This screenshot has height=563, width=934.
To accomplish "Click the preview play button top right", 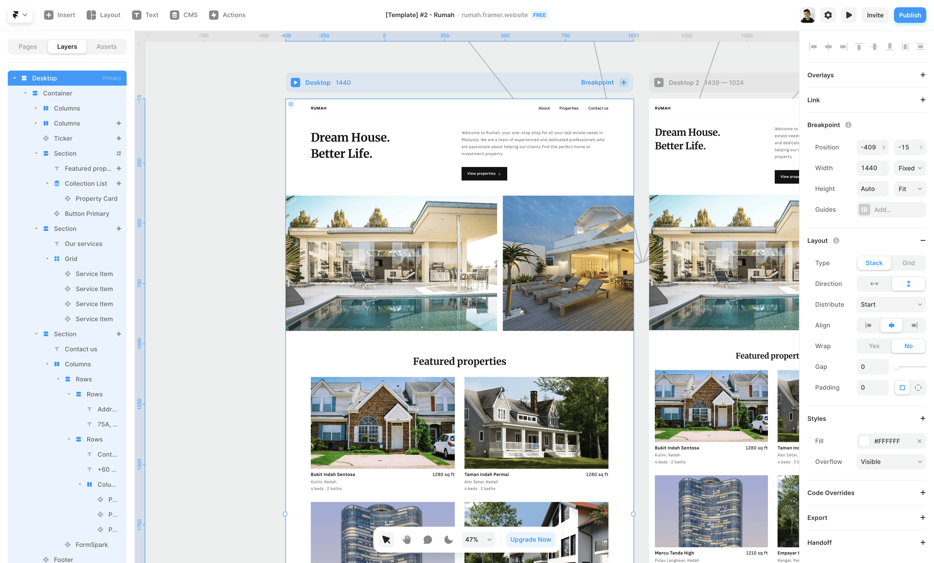I will [849, 15].
